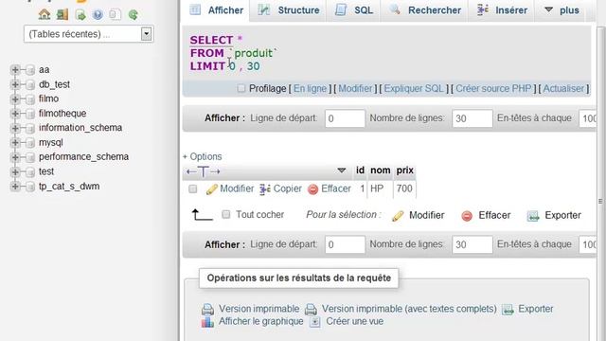Image resolution: width=606 pixels, height=341 pixels.
Task: Click the Copier link in HP row
Action: click(x=288, y=188)
